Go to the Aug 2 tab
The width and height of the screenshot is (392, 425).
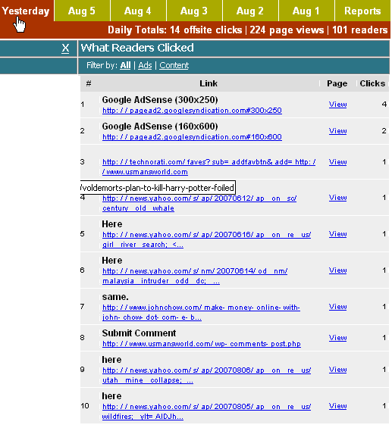coord(250,11)
